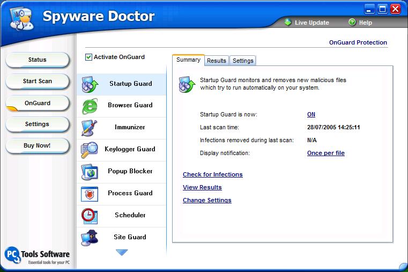Click the Help text in header
408x272 pixels.
click(365, 23)
